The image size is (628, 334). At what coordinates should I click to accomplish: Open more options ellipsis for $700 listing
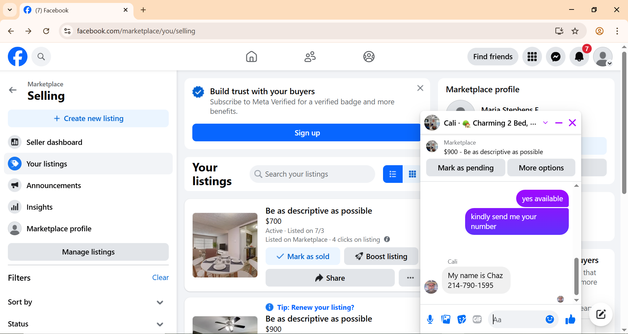coord(410,278)
